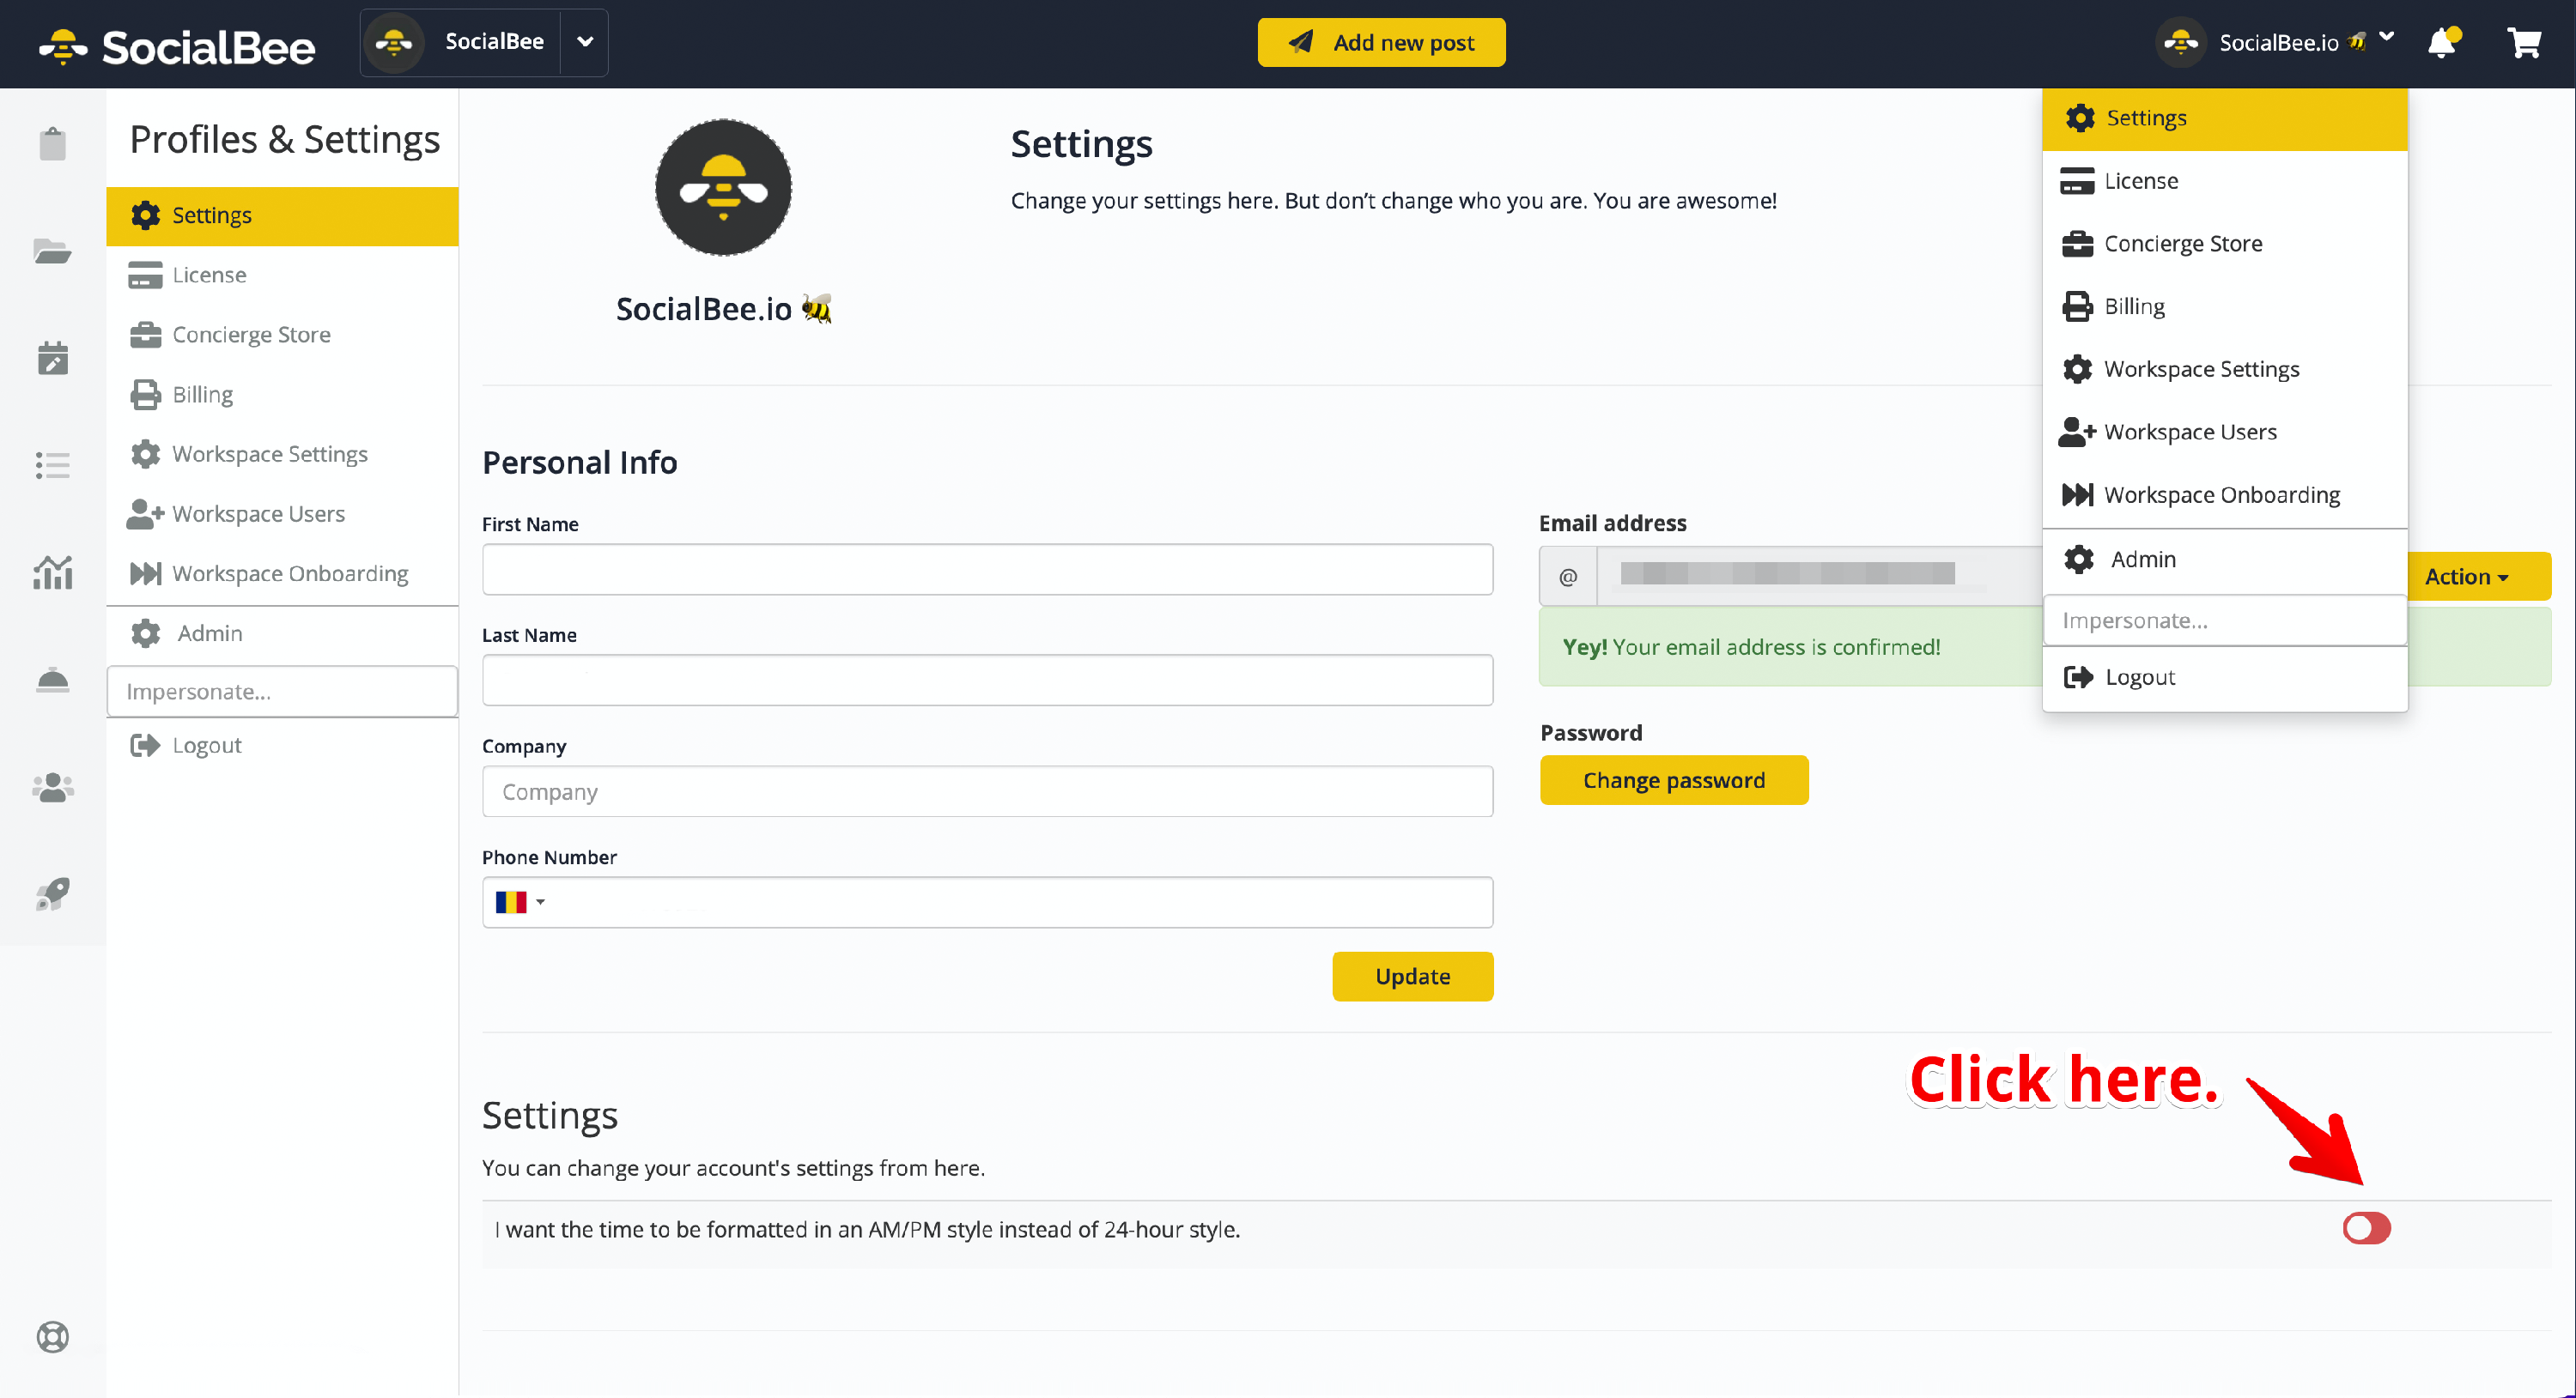Open the analytics chart icon in left rail
Screen dimensions: 2576x1398
(52, 572)
